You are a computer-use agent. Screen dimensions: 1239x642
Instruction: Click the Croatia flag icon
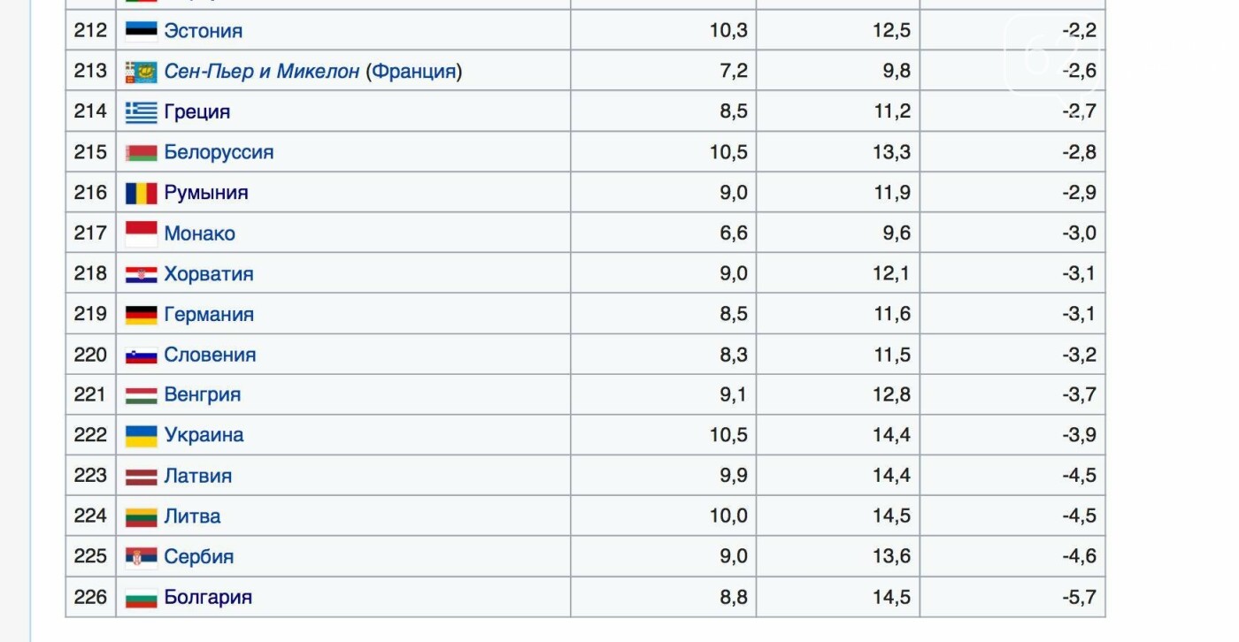click(141, 274)
